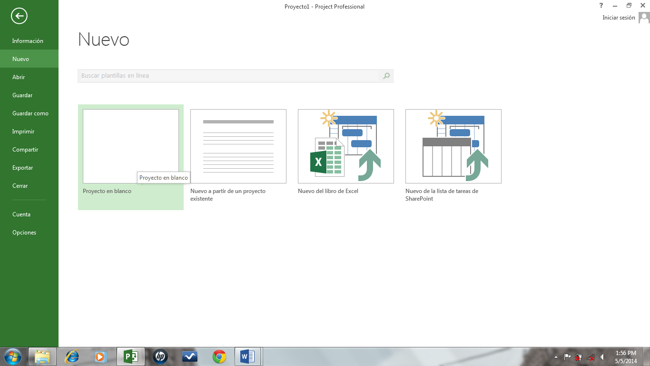Open Windows Media Player taskbar icon
The image size is (650, 366).
[100, 356]
